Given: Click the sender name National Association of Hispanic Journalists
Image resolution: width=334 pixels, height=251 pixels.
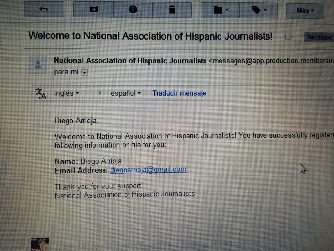Looking at the screenshot, I should tap(130, 61).
